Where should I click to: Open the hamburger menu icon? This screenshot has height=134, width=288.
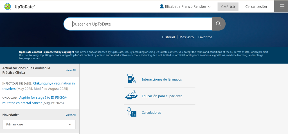click(282, 6)
